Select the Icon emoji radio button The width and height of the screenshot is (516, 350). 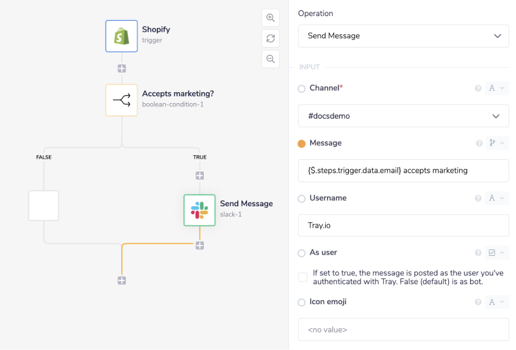click(301, 302)
